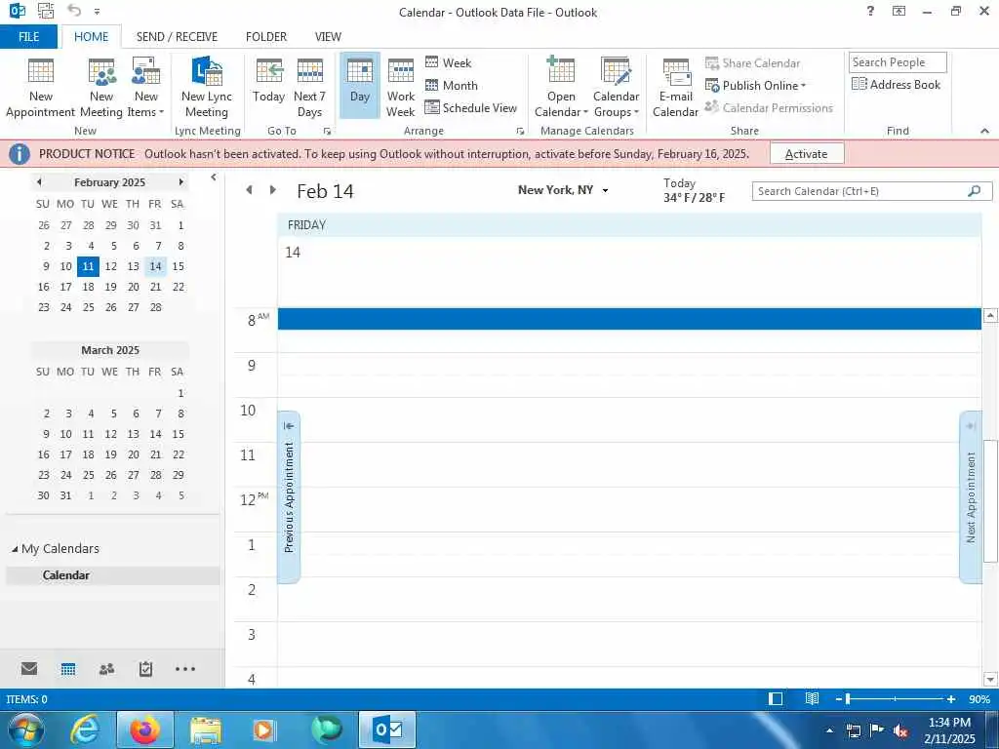Go to Today in the ribbon
The width and height of the screenshot is (999, 749).
click(269, 80)
